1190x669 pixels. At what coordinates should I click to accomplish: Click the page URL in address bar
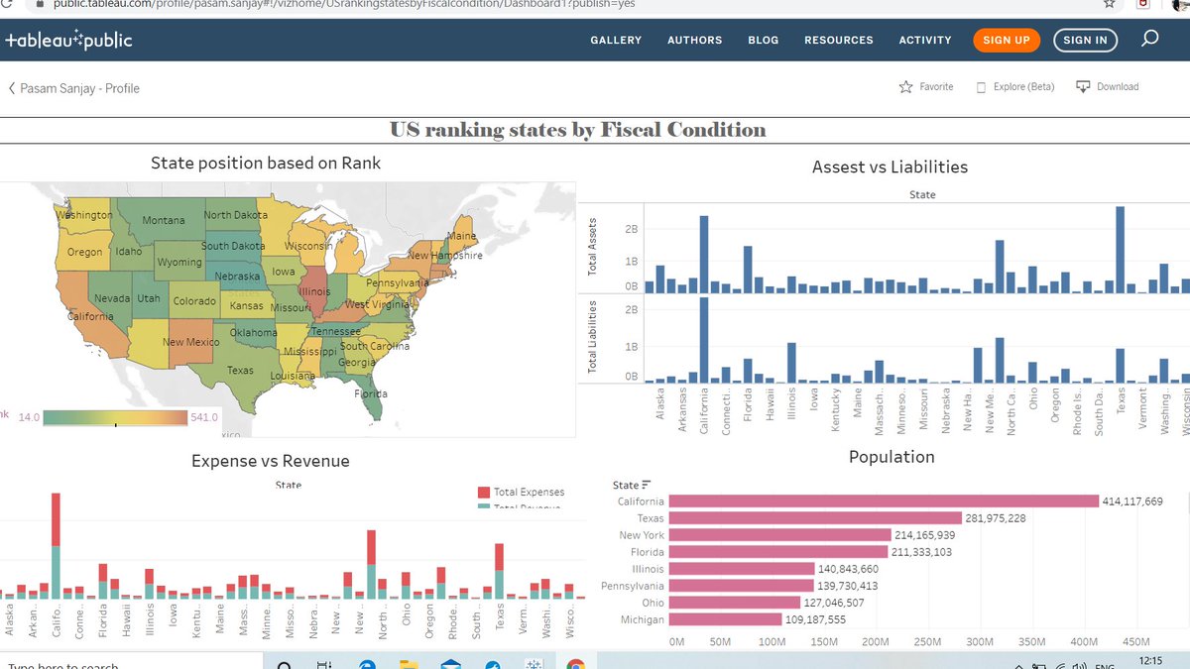pyautogui.click(x=344, y=4)
